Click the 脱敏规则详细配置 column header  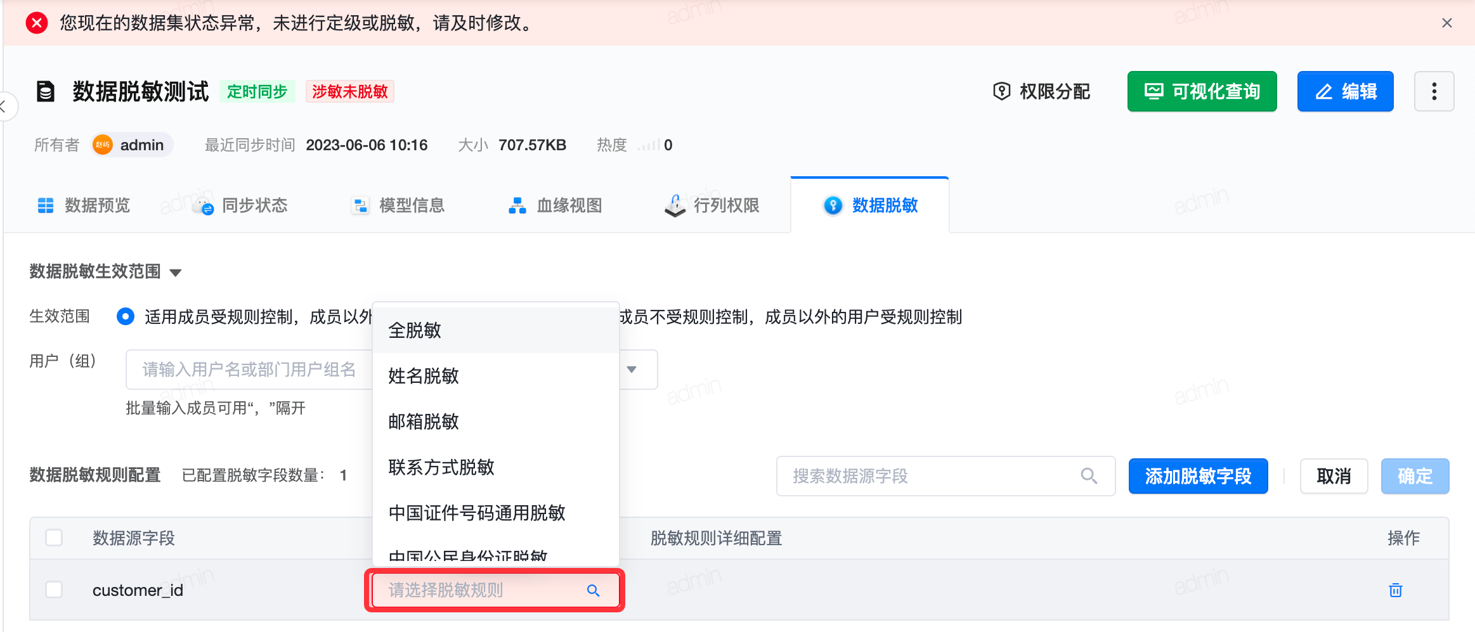[x=716, y=538]
